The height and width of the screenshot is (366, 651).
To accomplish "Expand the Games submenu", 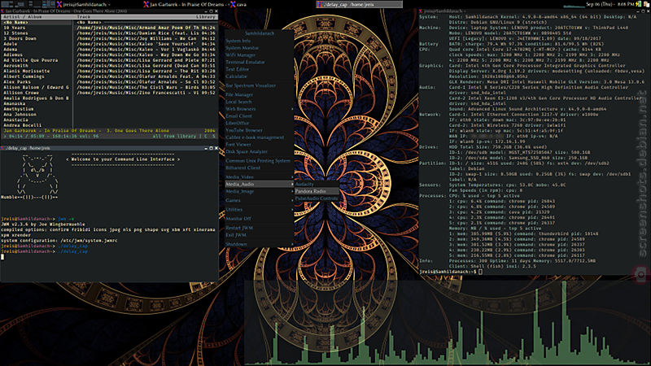I will click(259, 200).
